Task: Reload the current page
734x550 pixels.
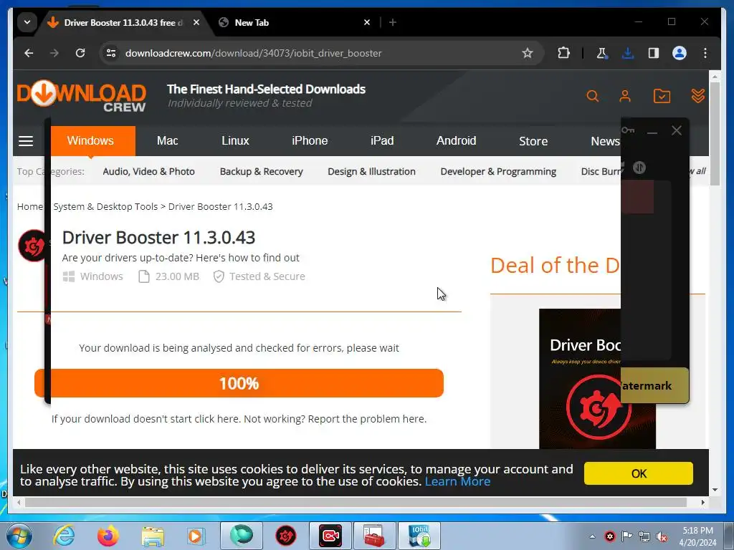Action: 80,53
